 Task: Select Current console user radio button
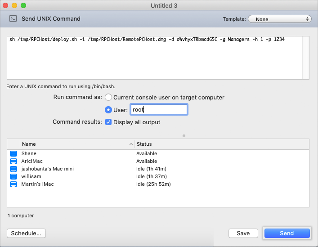[108, 97]
